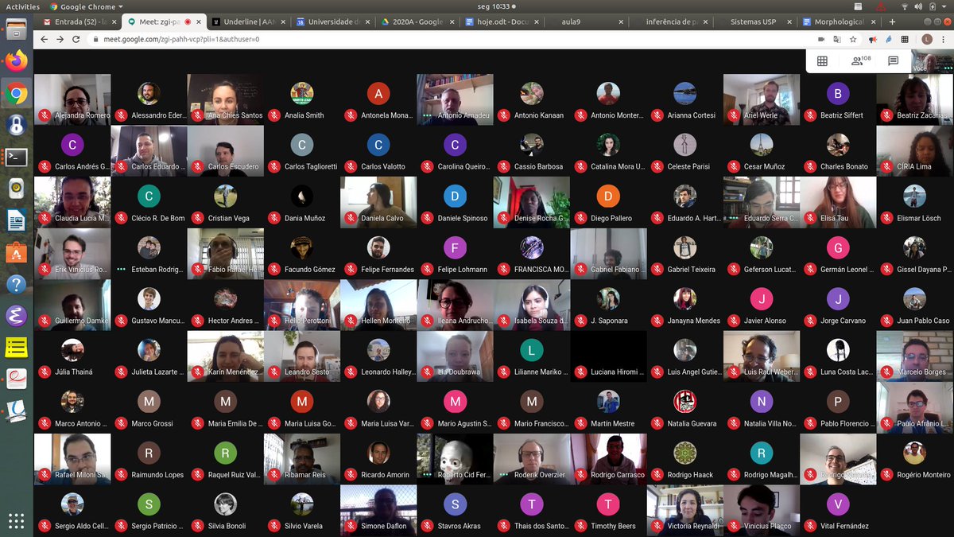
Task: Select Vinicius Placco's video tile
Action: coord(762,510)
